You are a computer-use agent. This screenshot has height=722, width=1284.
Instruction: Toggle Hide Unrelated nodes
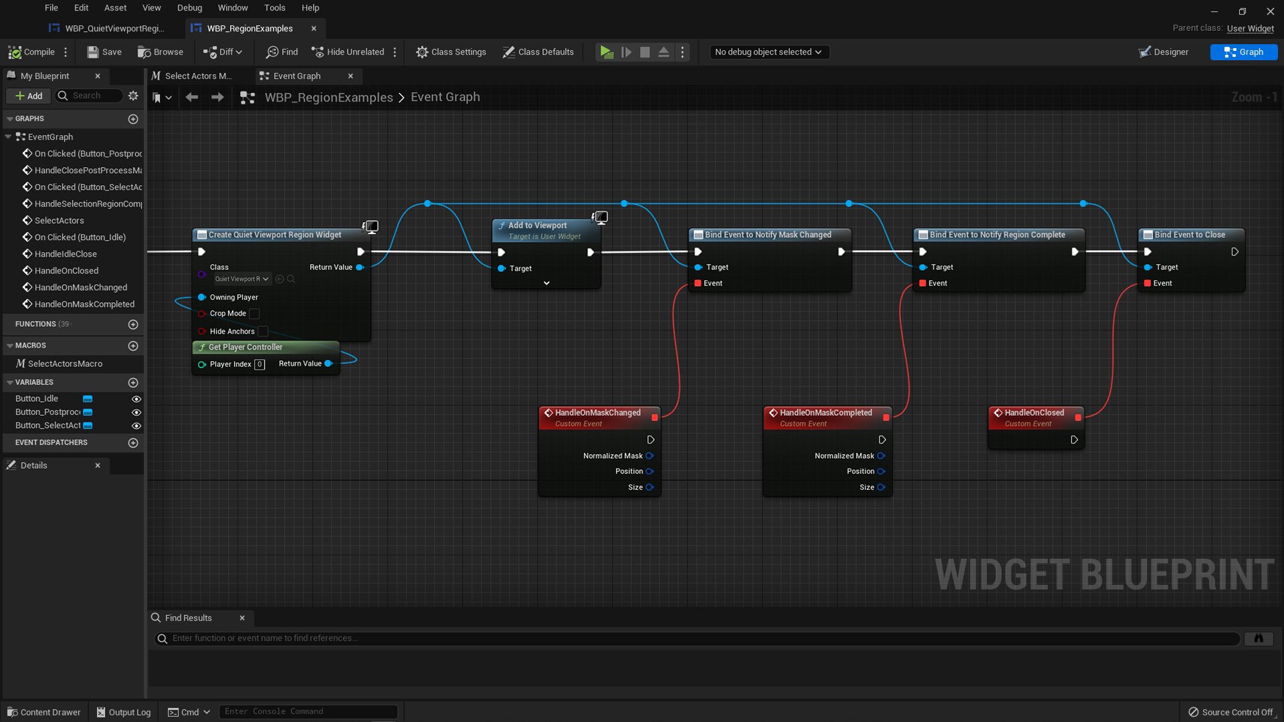(x=347, y=51)
